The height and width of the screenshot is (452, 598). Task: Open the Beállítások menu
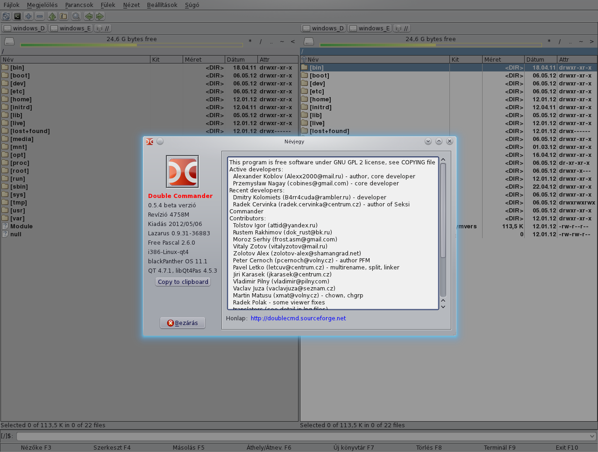pos(162,5)
